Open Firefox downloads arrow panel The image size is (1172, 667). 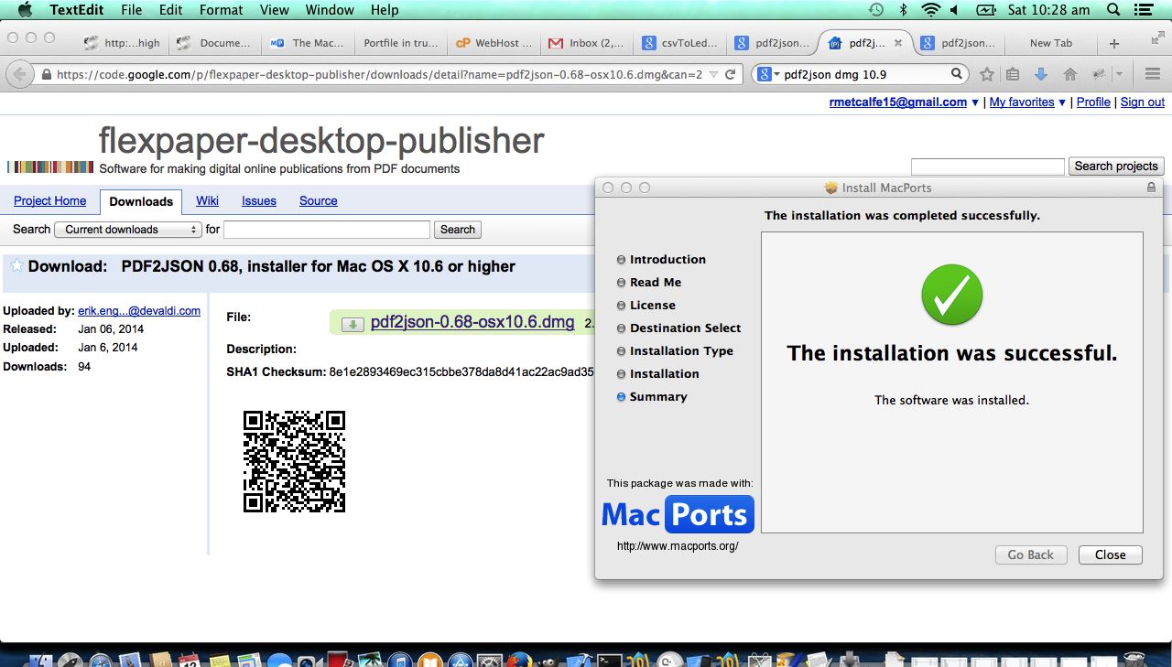point(1041,74)
